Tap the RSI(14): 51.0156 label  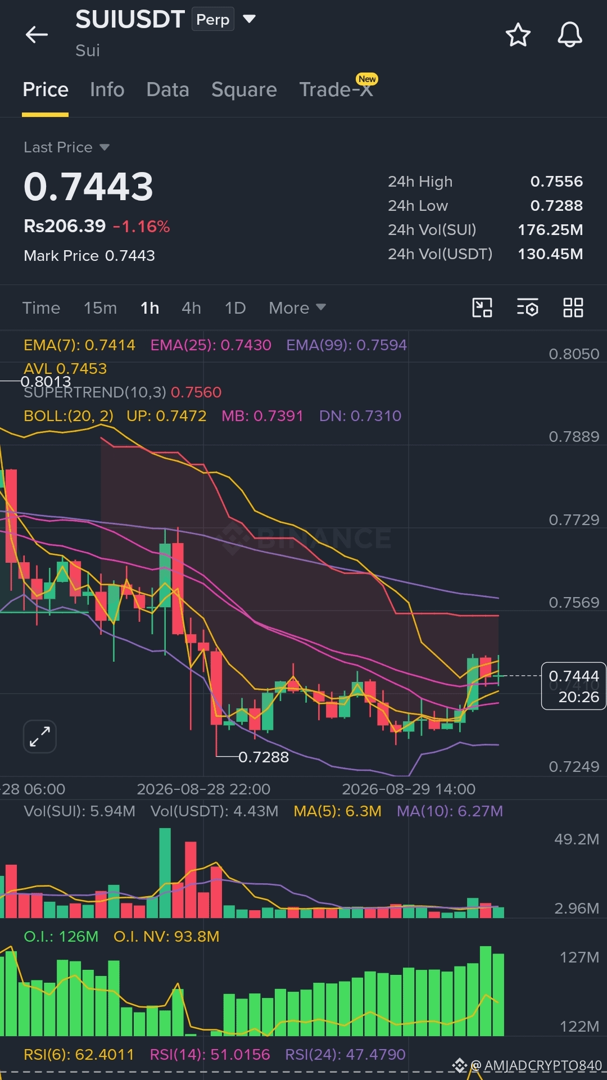[210, 1055]
